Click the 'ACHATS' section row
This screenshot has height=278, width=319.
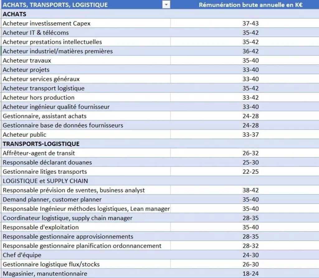[x=160, y=14]
